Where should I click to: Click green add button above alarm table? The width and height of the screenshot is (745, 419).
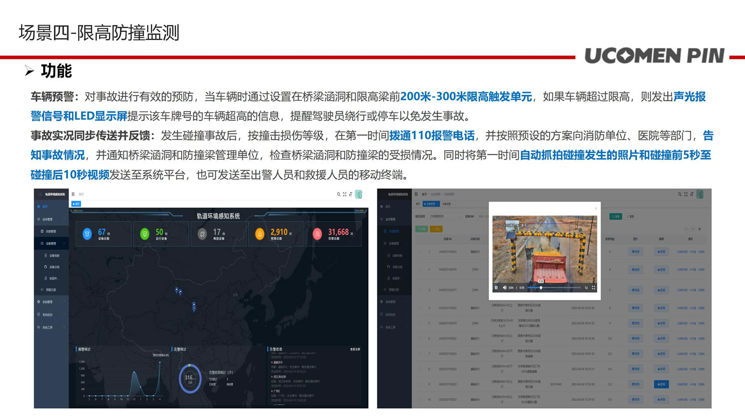(422, 229)
